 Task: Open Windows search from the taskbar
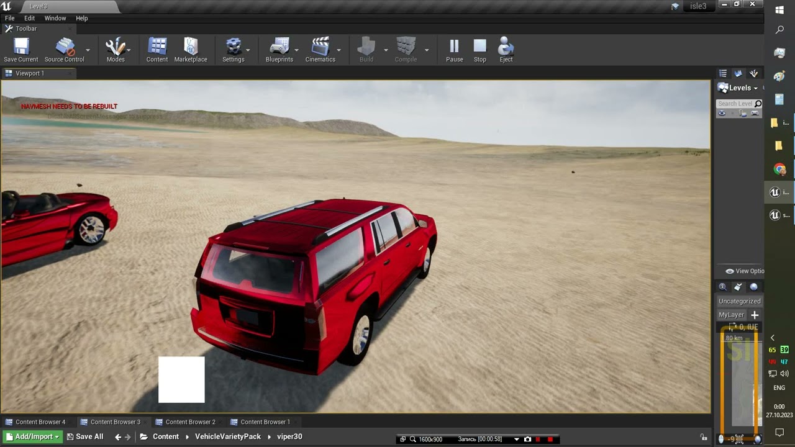(779, 30)
